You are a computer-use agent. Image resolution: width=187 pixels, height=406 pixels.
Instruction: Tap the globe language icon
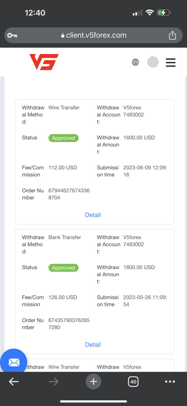(135, 62)
